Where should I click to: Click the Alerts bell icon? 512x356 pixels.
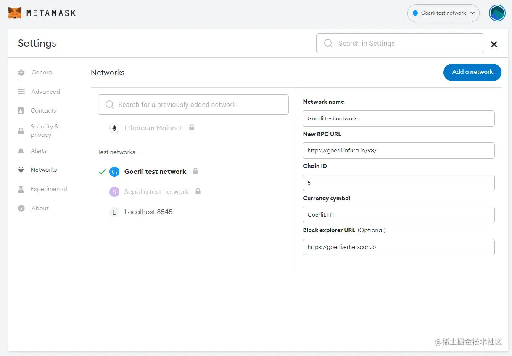[21, 151]
